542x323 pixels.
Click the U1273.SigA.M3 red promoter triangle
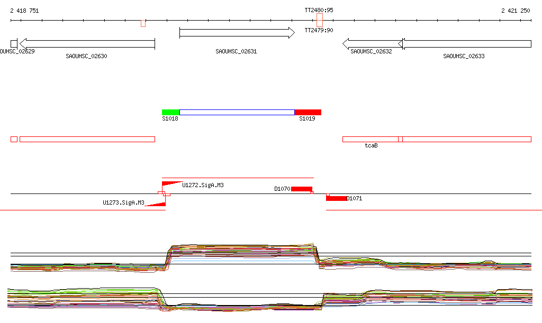tap(155, 204)
